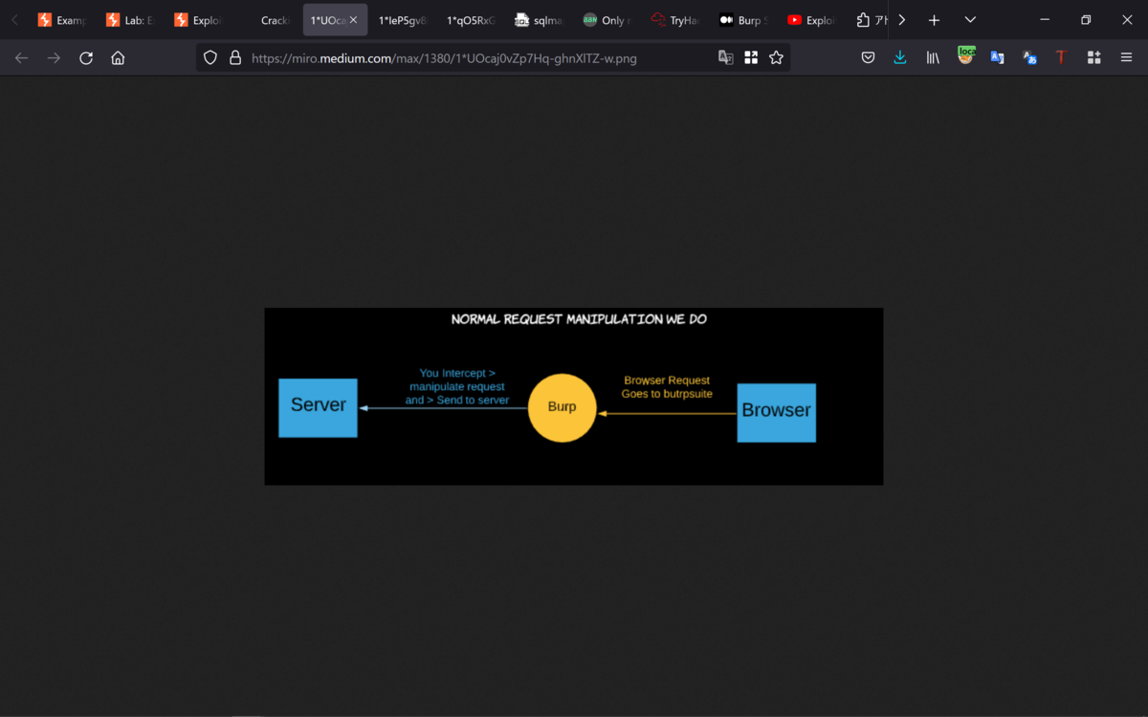Open the blue translate extension icon
Viewport: 1148px width, 717px height.
(x=997, y=58)
